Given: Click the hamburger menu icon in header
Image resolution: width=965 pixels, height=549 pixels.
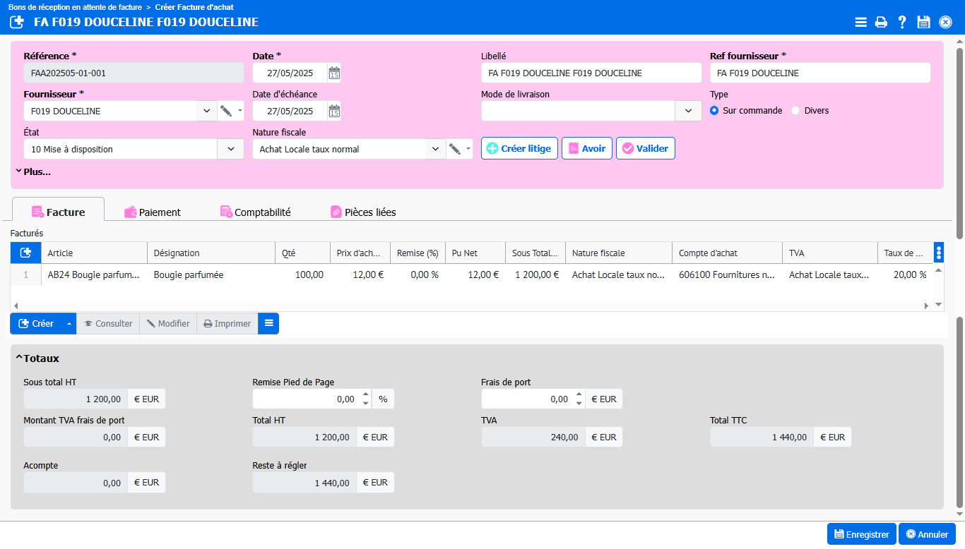Looking at the screenshot, I should [x=860, y=22].
